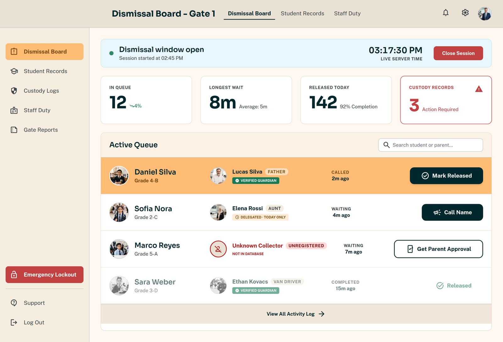Click the UNREGISTERED tag on Unknown Collector
Image resolution: width=503 pixels, height=342 pixels.
click(306, 246)
